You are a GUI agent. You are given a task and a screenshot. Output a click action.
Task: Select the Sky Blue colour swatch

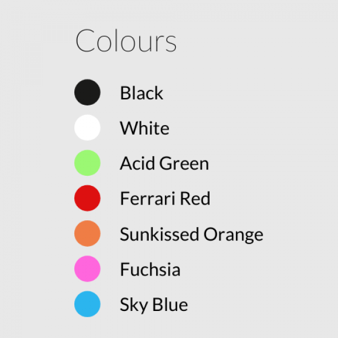[87, 304]
